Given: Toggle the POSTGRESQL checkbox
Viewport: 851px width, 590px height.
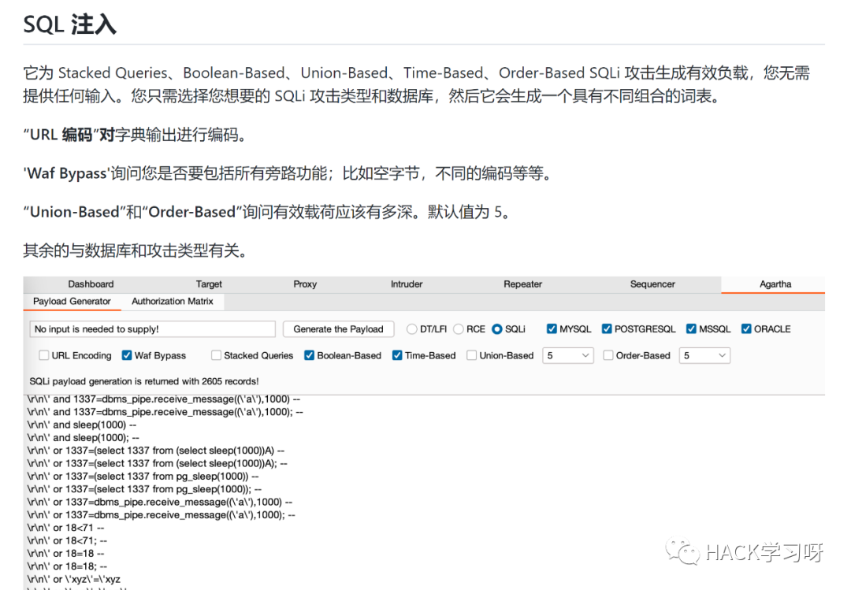Looking at the screenshot, I should click(607, 329).
